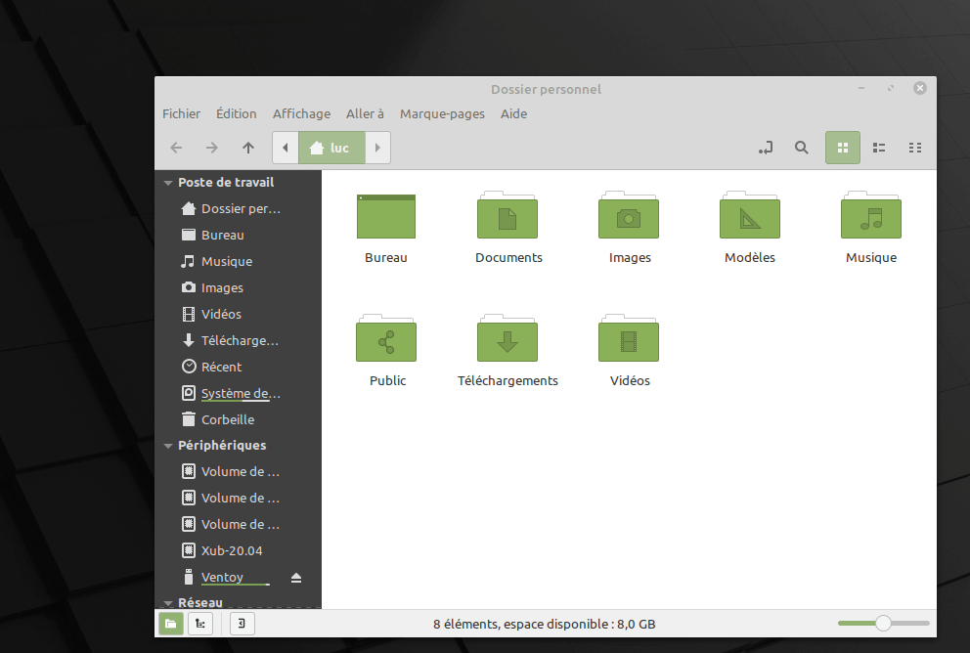Open the Musique folder in main pane
Viewport: 970px width, 653px height.
click(x=870, y=220)
